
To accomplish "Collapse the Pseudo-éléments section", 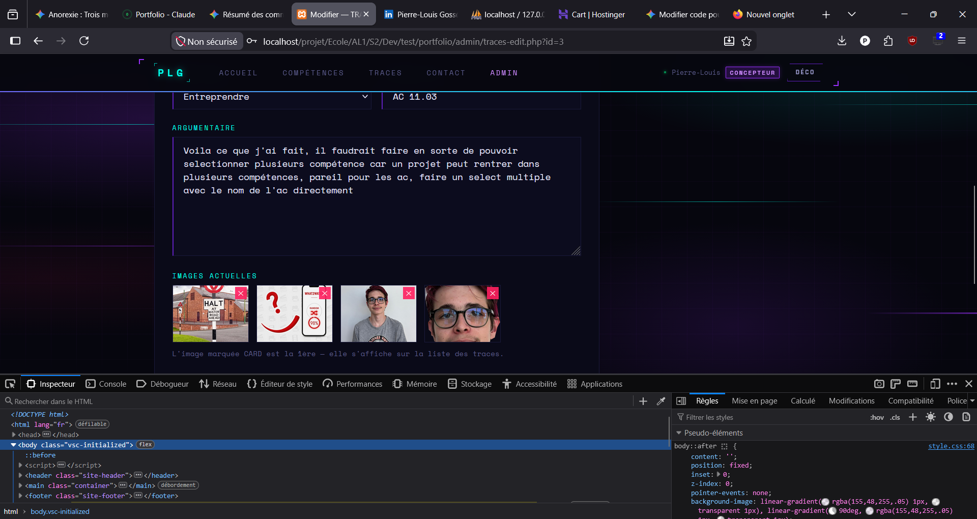I will 679,433.
